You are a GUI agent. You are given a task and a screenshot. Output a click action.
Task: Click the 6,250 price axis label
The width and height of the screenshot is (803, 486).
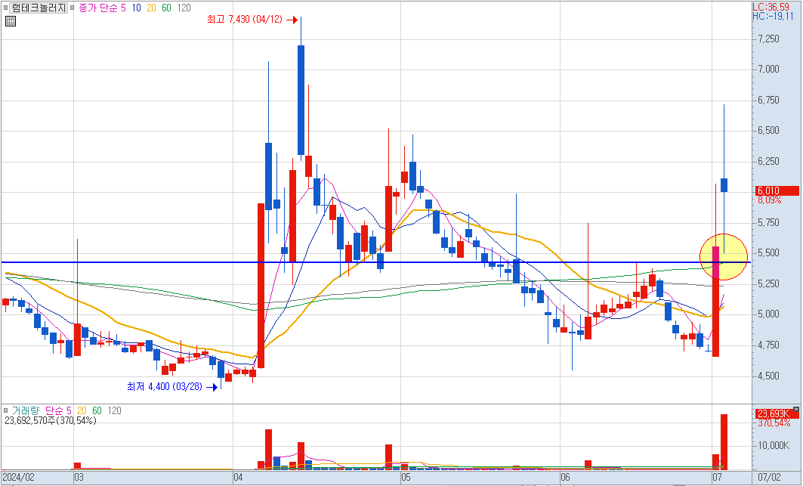768,161
